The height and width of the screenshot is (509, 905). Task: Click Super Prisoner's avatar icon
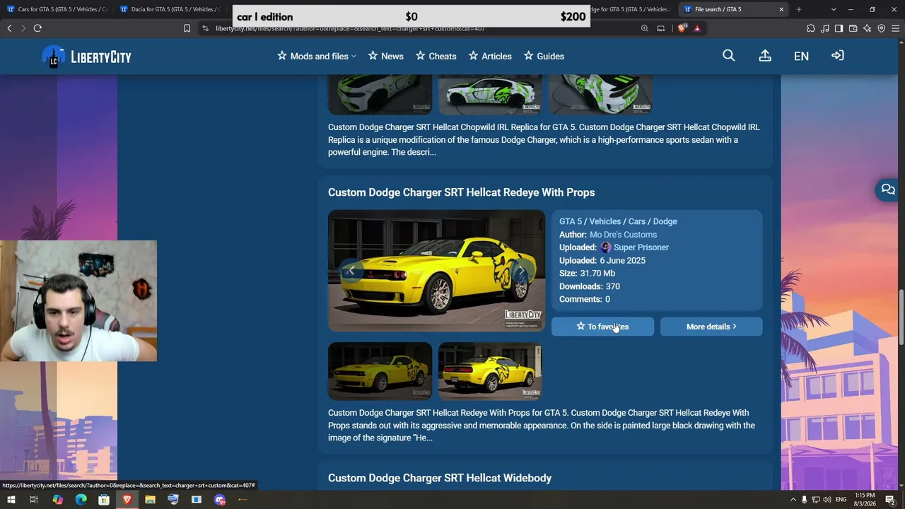(x=606, y=247)
